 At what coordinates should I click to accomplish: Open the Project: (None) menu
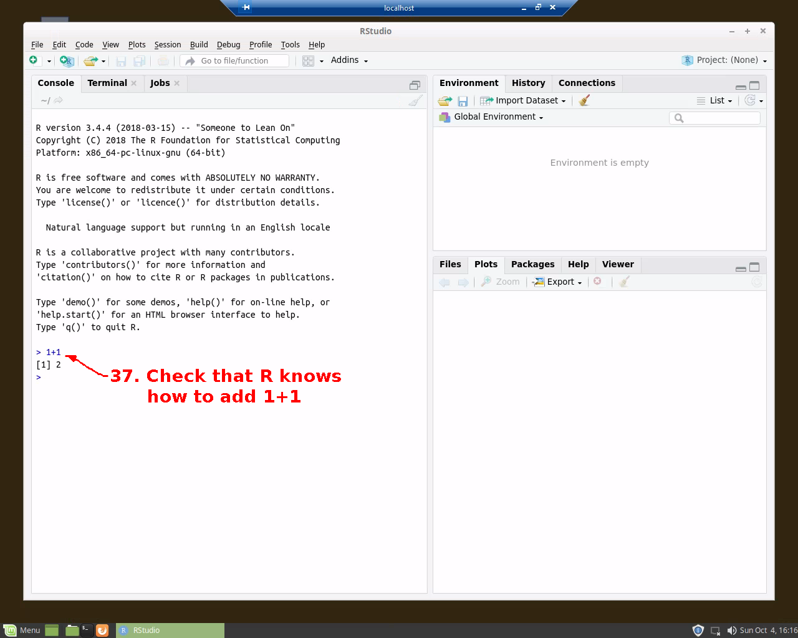[724, 60]
